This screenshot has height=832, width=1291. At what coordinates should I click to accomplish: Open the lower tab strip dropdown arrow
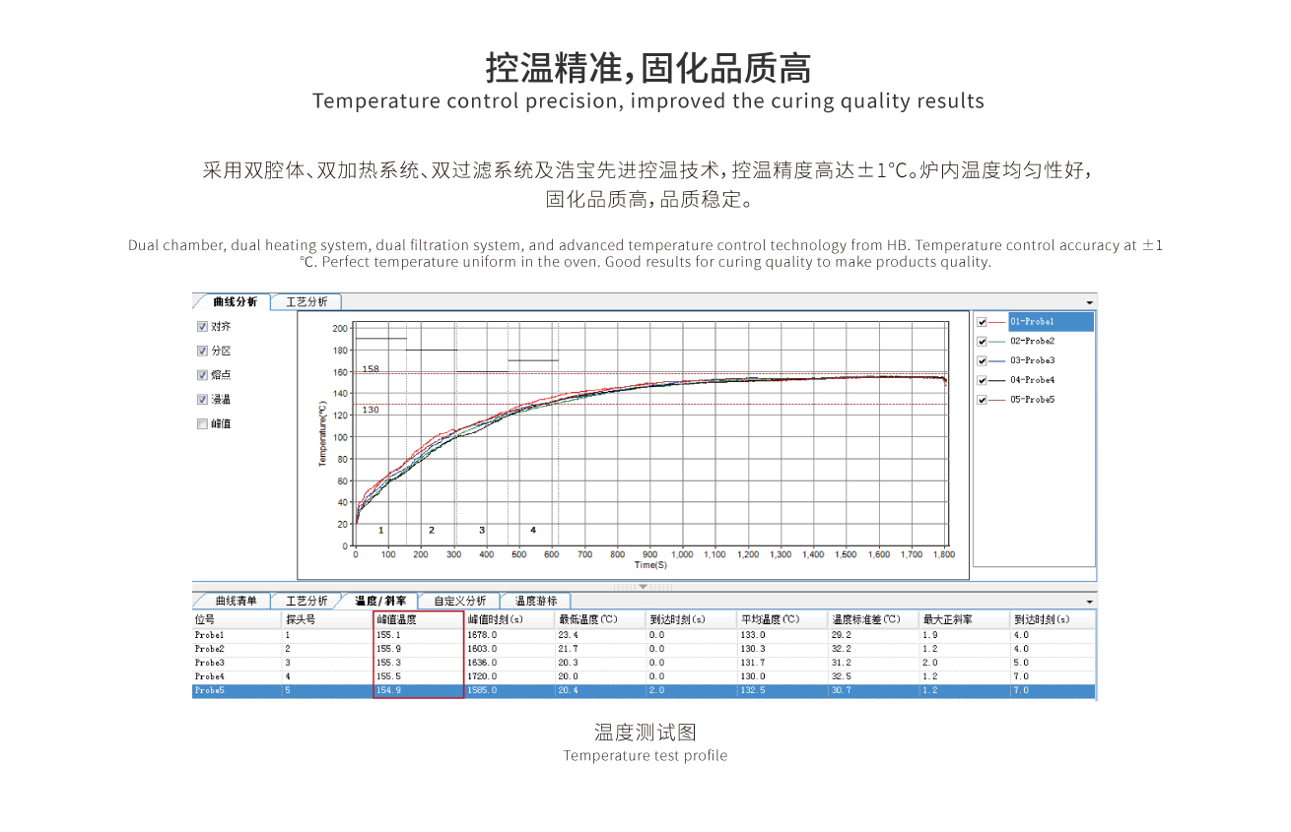(1089, 602)
